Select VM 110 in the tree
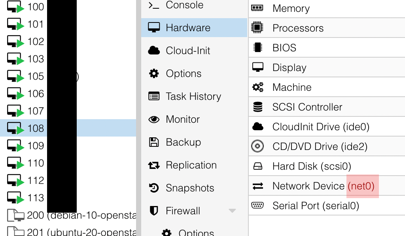Screen dimensions: 405x236 pyautogui.click(x=36, y=163)
